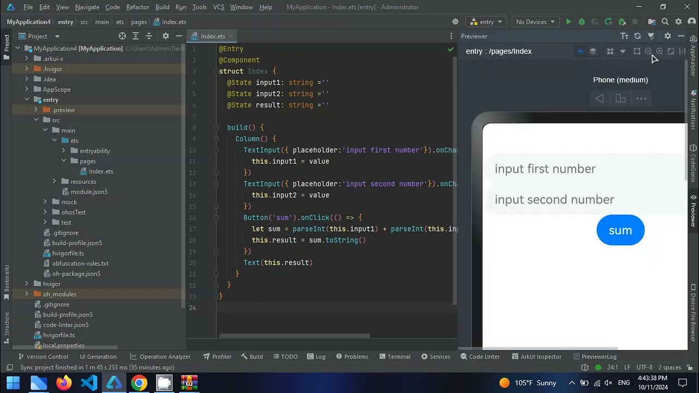The image size is (699, 393).
Task: Toggle the Previewer inspector eye icon
Action: tap(580, 51)
